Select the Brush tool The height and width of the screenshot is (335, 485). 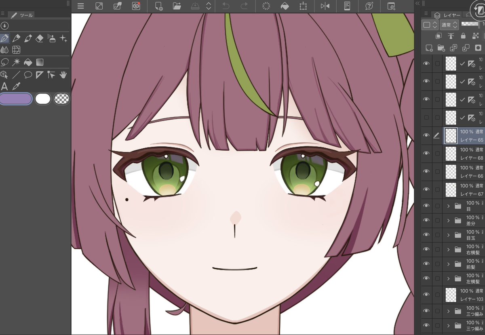pos(28,38)
